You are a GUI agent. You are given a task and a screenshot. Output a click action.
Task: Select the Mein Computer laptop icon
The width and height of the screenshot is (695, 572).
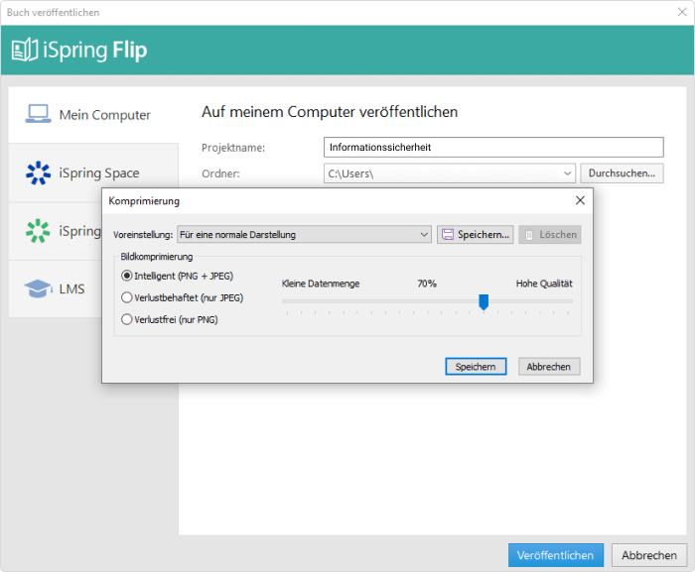[38, 114]
